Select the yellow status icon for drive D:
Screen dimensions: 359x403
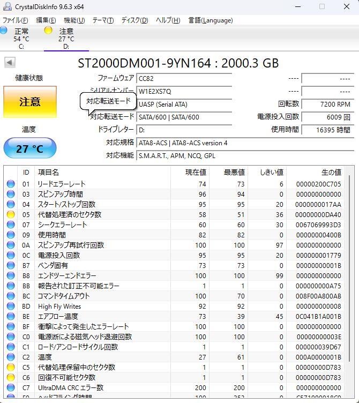(x=48, y=31)
